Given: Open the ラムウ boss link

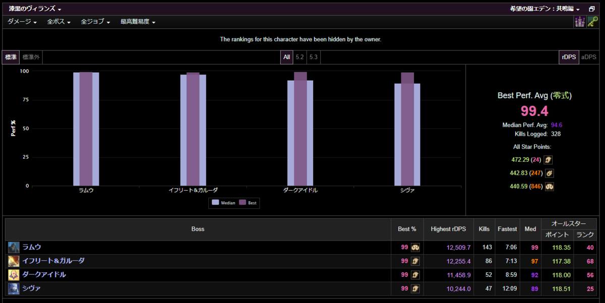Looking at the screenshot, I should [x=32, y=247].
